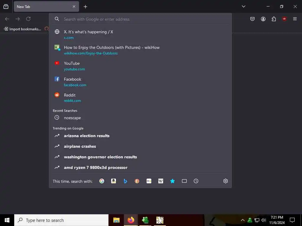Image resolution: width=302 pixels, height=226 pixels.
Task: Search this time with DuckDuckGo icon
Action: tap(137, 181)
